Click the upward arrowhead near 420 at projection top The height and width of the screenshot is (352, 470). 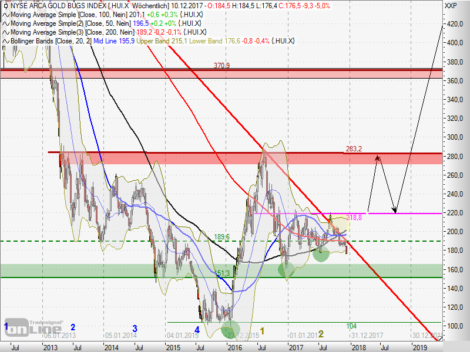click(x=442, y=27)
